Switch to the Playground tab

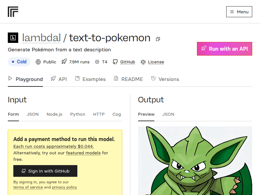25,79
